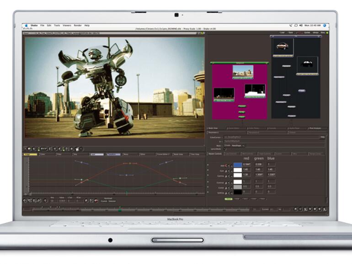Click the car image node thumbnail
This screenshot has height=264, width=352.
283,47
